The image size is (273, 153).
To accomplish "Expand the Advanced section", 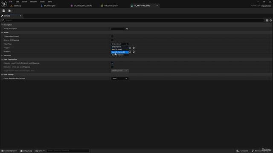I will pyautogui.click(x=2, y=56).
